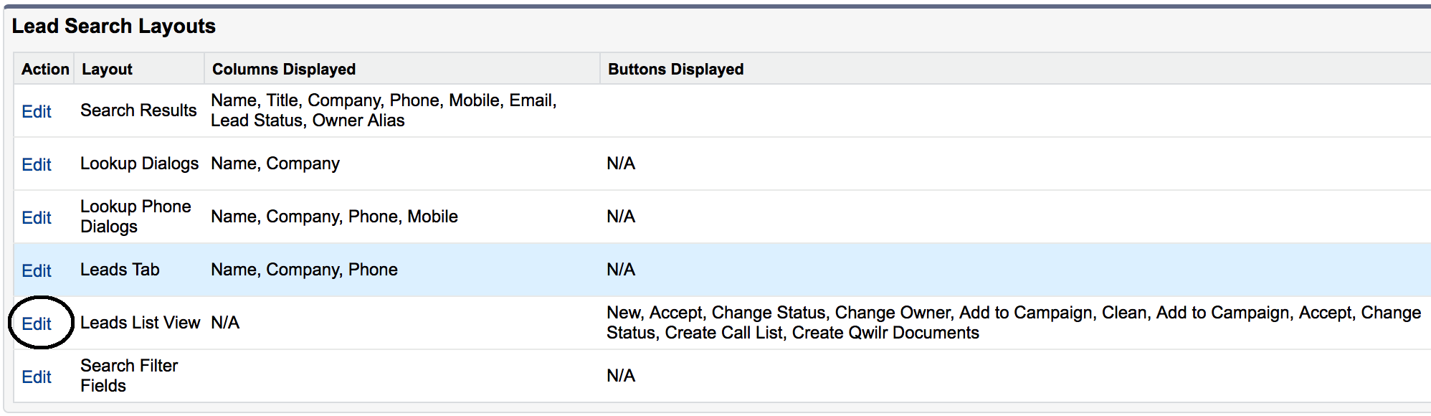Click the Lead Search Layouts section title
1431x416 pixels.
click(117, 26)
